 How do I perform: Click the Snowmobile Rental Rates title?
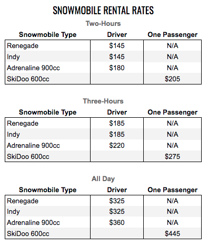tap(103, 11)
